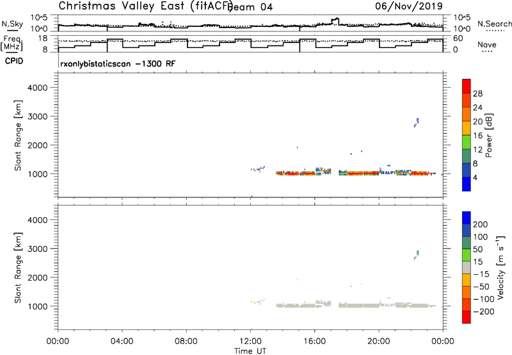Click the '200' value on Velocity colorbar
Image resolution: width=512 pixels, height=355 pixels.
coord(481,224)
